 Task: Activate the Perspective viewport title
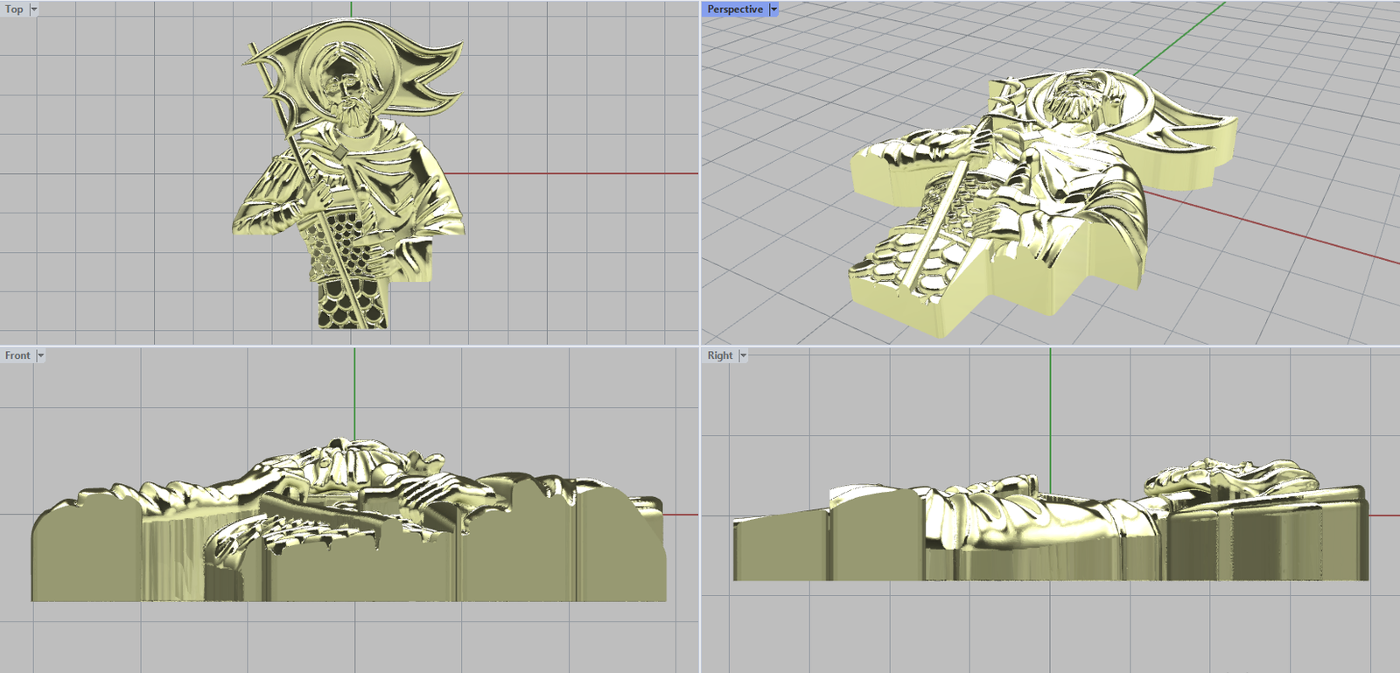point(734,10)
